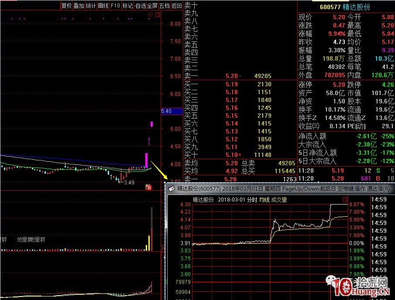This screenshot has height=300, width=395.
Task: Click the 买八 bid price 5.12
Action: pos(231,139)
